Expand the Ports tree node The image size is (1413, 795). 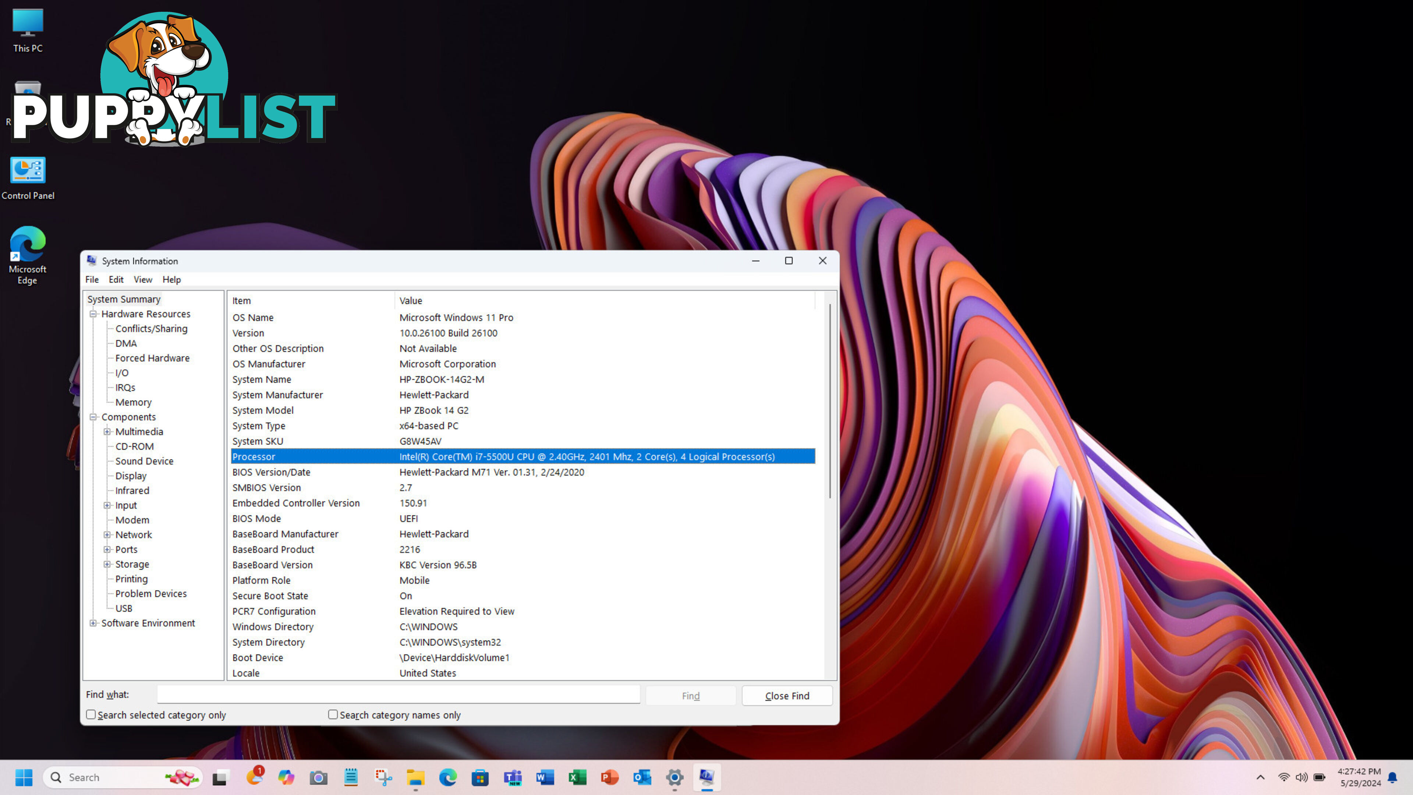(x=107, y=549)
